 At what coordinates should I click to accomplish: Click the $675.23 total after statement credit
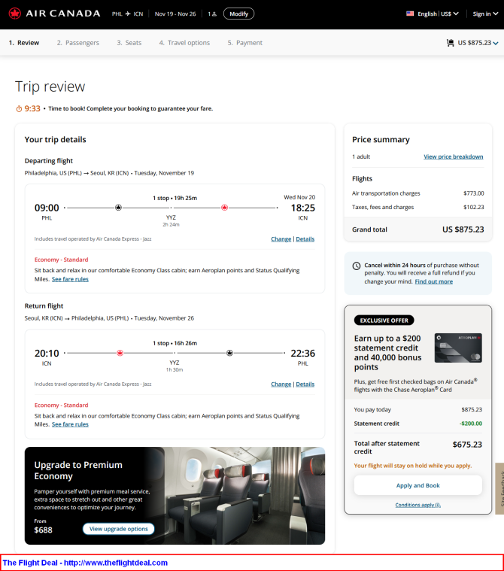(467, 445)
